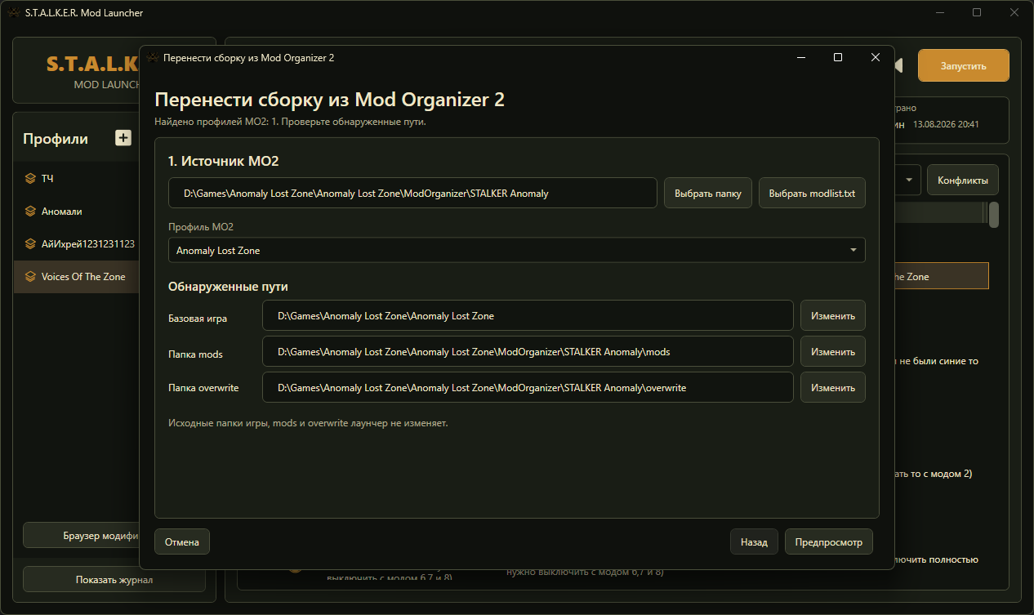Click the stack icon beside ТЧ profile
The width and height of the screenshot is (1034, 615).
(x=30, y=178)
